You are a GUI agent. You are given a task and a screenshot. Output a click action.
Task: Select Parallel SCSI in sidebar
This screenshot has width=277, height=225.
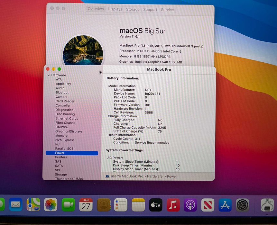[65, 148]
